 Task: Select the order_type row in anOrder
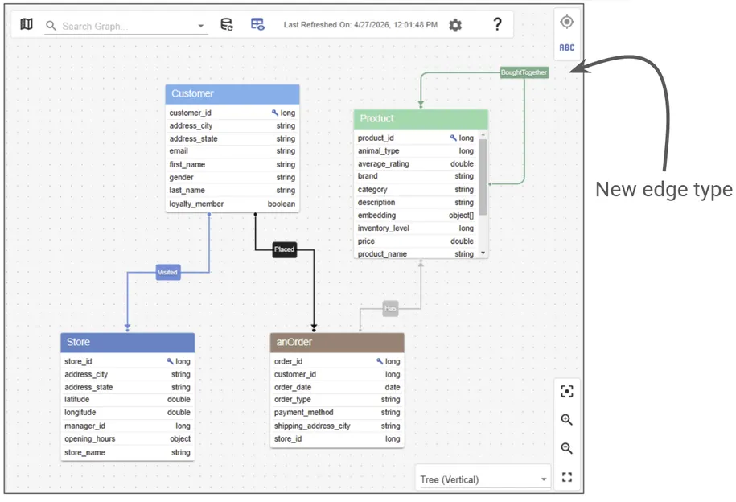[x=337, y=400]
